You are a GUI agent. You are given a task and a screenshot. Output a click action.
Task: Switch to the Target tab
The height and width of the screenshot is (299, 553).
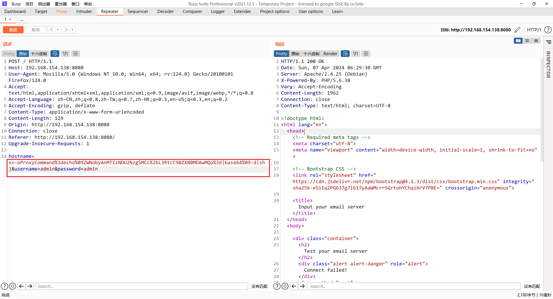(41, 11)
